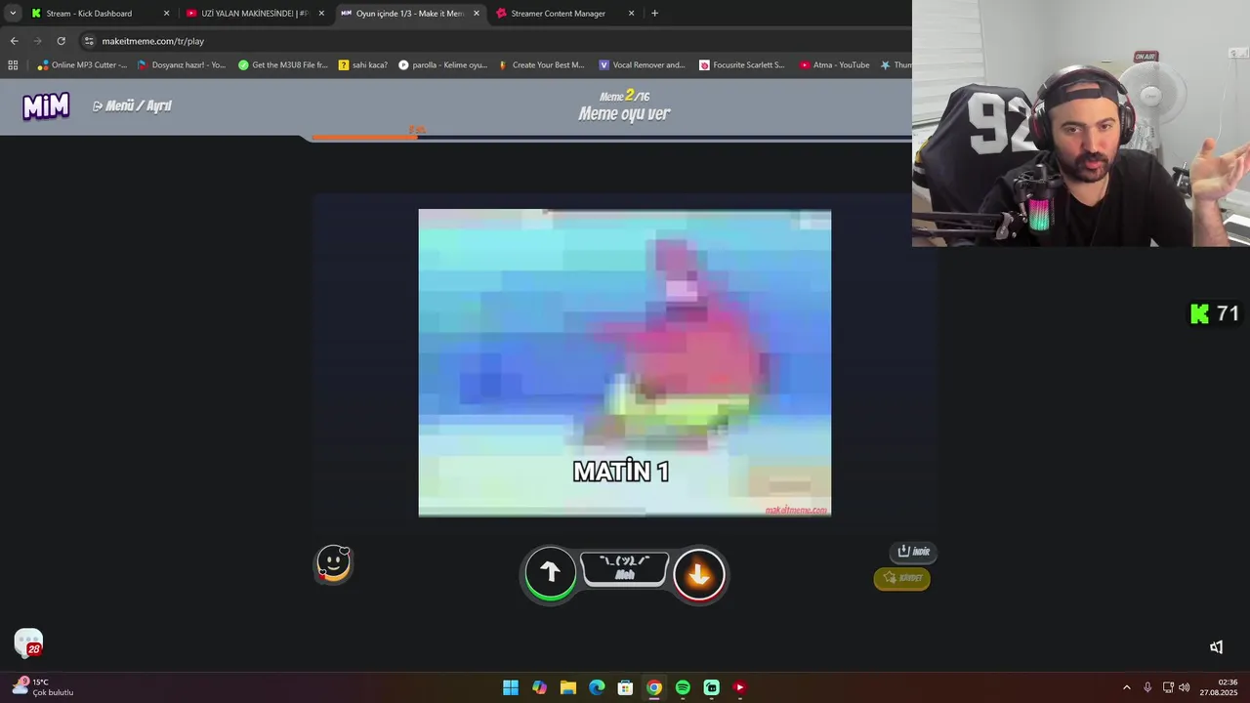Open parolla - Kelime oyunu bookmark
Viewport: 1250px width, 703px height.
[x=442, y=65]
